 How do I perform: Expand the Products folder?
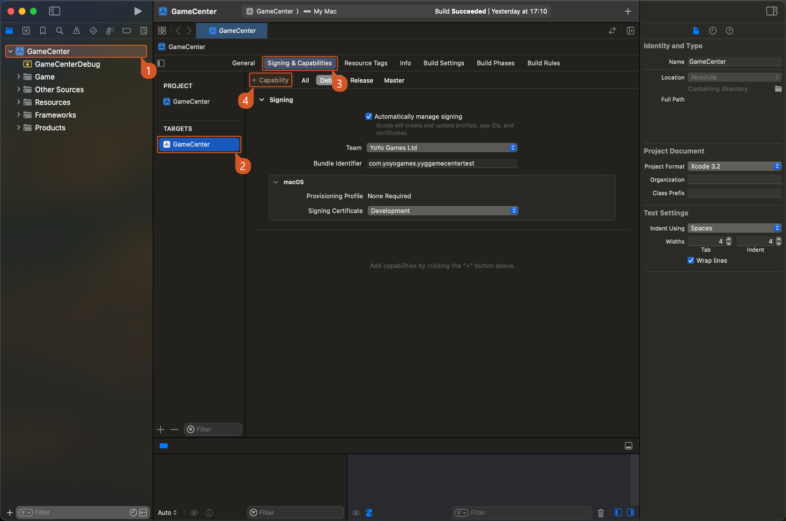tap(19, 127)
